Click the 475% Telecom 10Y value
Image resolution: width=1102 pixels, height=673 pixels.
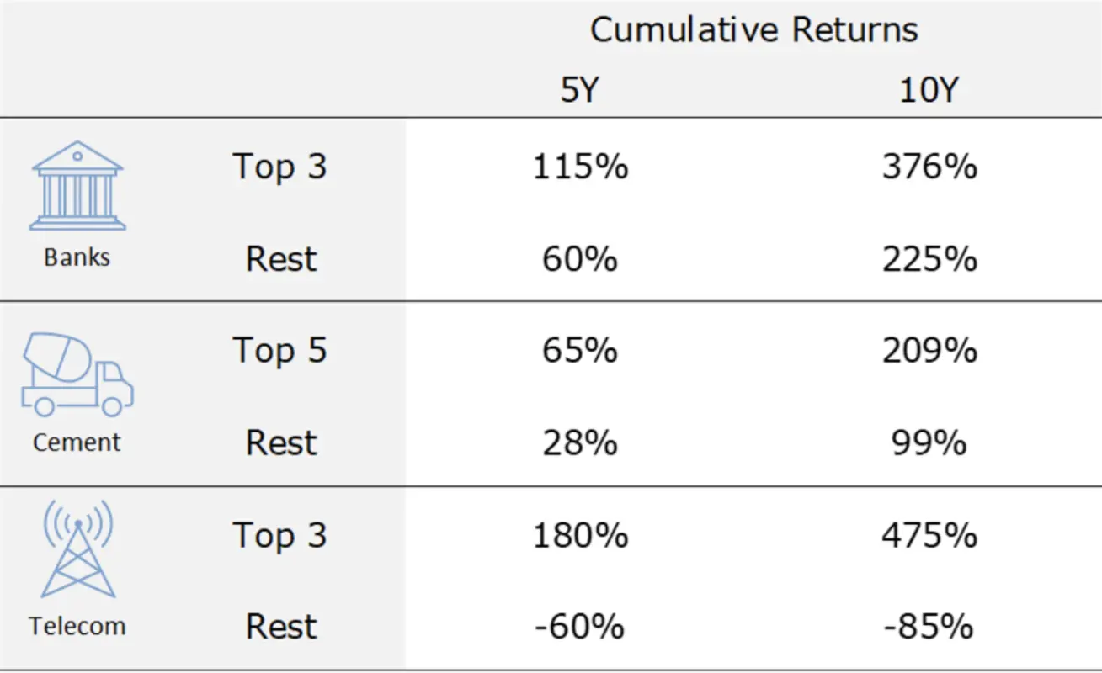tap(929, 535)
